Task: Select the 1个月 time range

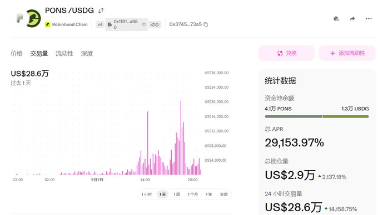Action: click(x=193, y=194)
